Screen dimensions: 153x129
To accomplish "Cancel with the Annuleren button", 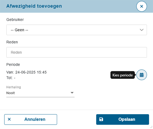I will point(31,119).
